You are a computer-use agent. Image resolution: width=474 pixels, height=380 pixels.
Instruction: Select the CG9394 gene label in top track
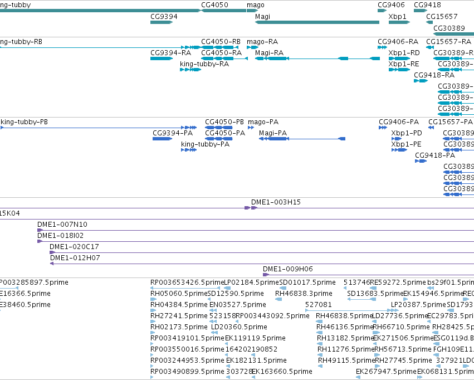[x=164, y=16]
